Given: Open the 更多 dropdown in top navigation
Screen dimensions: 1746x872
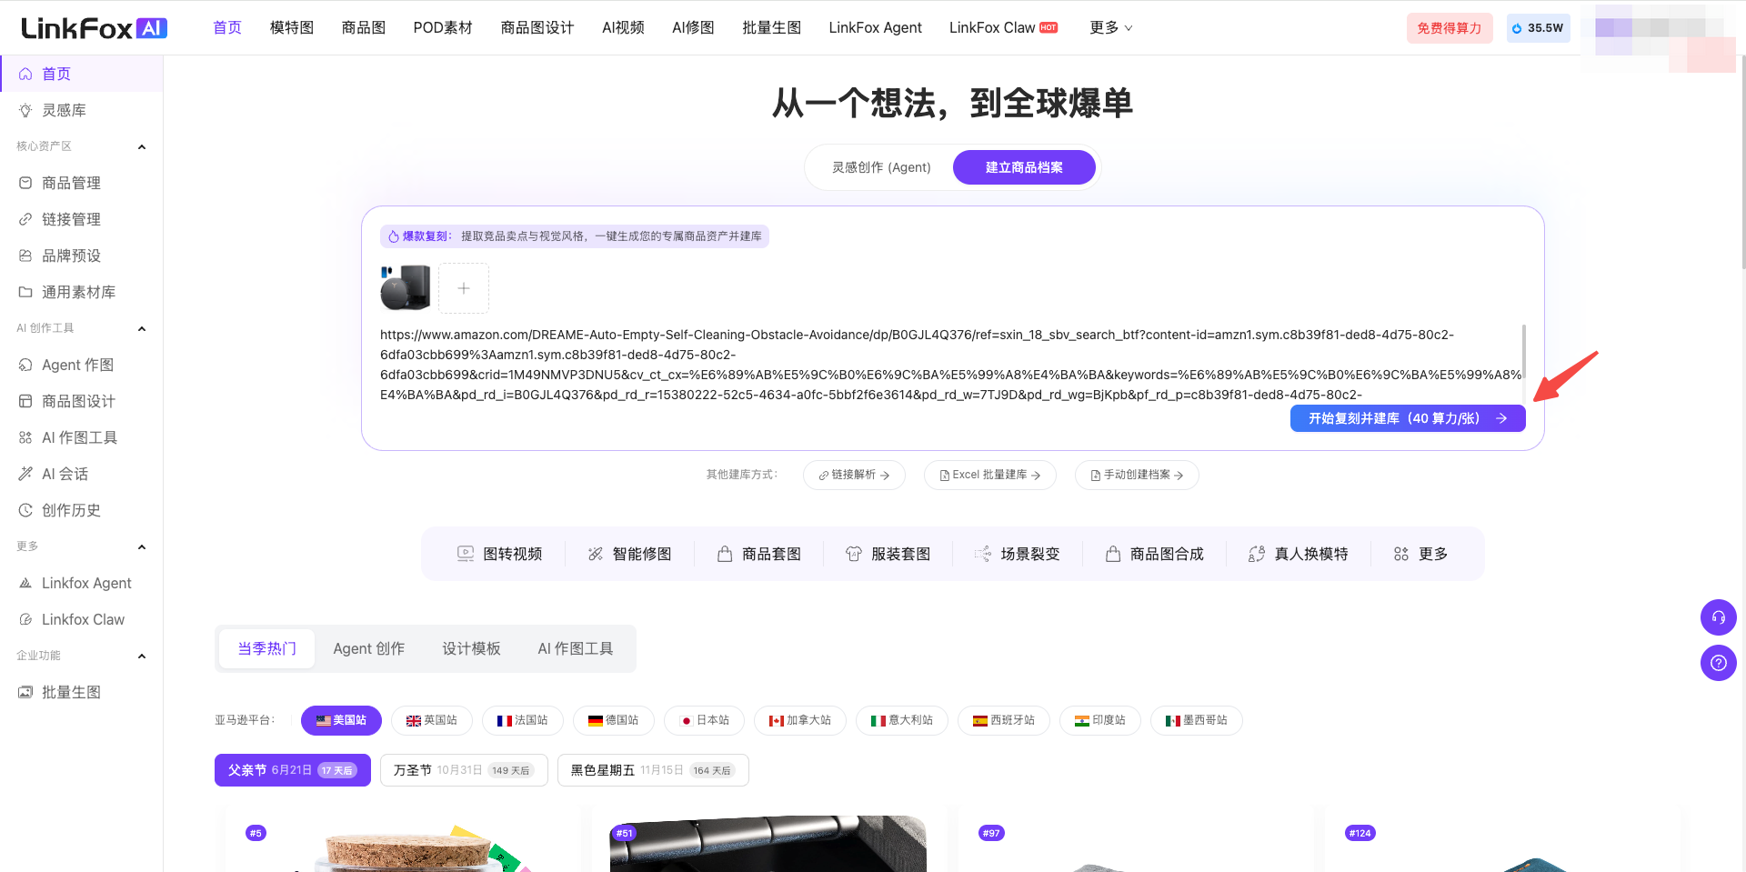Looking at the screenshot, I should [1111, 28].
